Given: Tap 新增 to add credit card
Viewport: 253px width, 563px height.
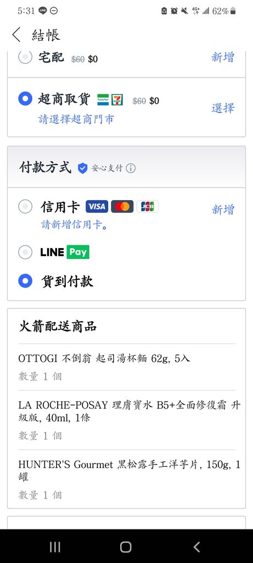Looking at the screenshot, I should point(222,209).
